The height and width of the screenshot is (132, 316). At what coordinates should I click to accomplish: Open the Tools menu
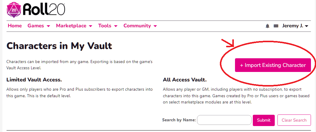click(x=105, y=26)
